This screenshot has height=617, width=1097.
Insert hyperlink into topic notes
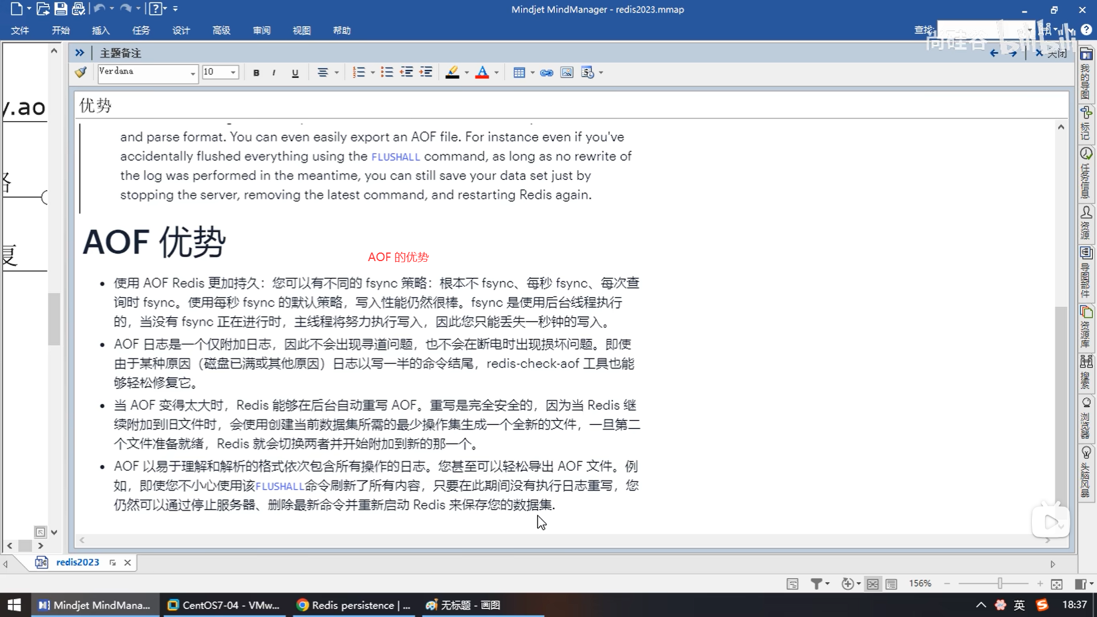pos(546,73)
